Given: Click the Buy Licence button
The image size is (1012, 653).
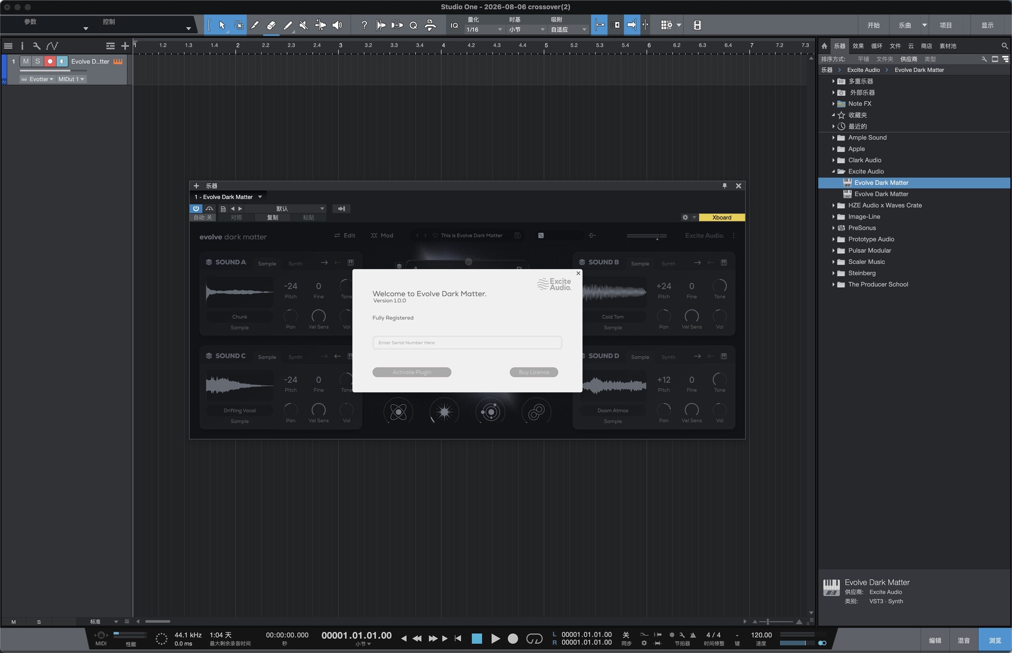Looking at the screenshot, I should click(534, 372).
